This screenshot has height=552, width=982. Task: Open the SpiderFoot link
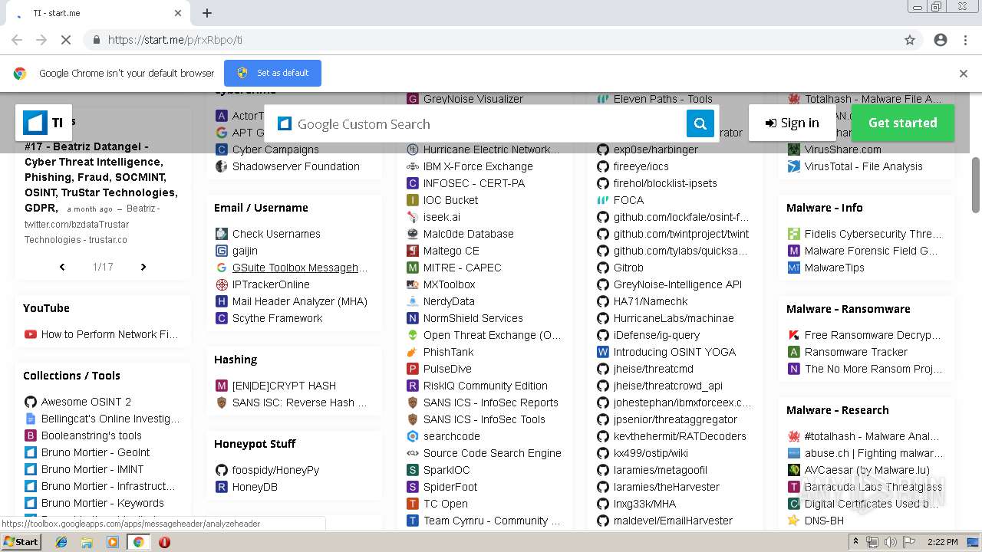pos(450,487)
